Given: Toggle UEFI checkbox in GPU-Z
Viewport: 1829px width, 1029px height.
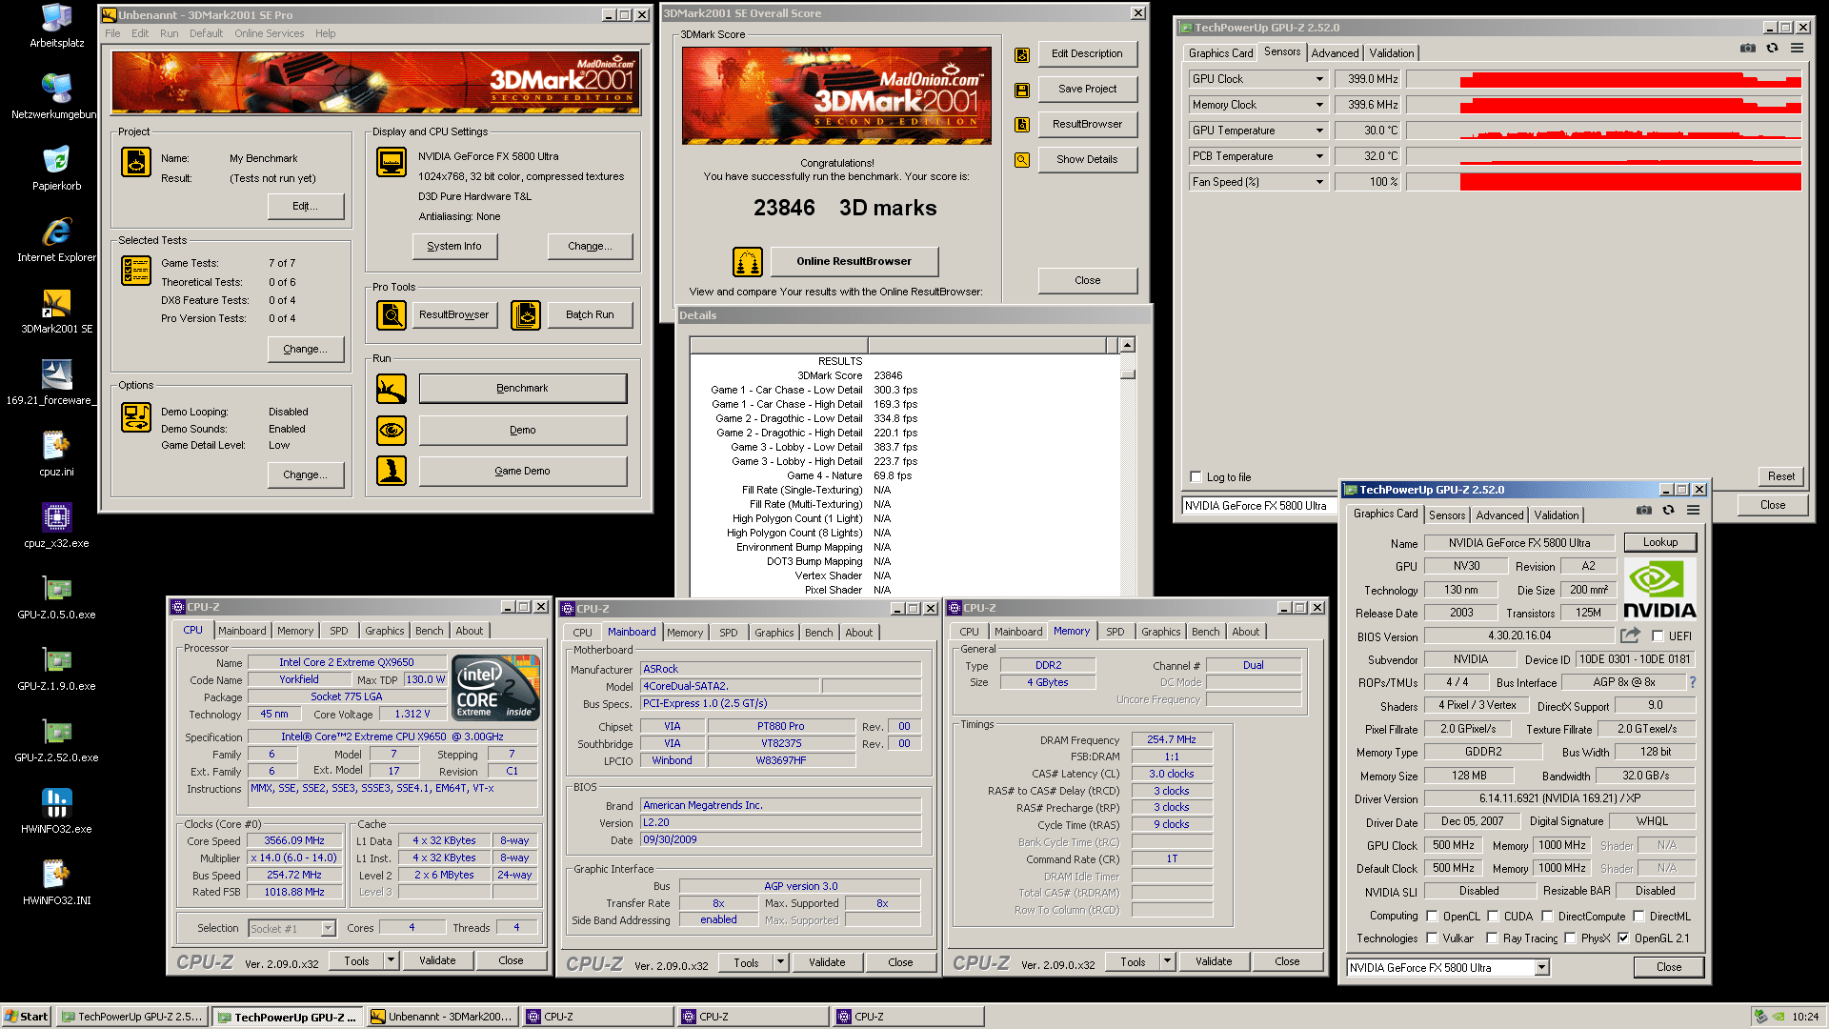Looking at the screenshot, I should pyautogui.click(x=1658, y=636).
